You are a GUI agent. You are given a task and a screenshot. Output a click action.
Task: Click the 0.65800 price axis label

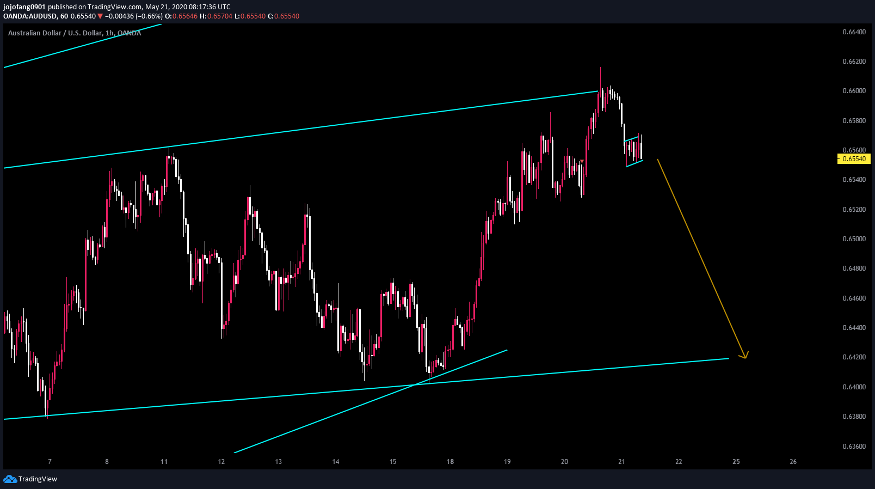(854, 121)
